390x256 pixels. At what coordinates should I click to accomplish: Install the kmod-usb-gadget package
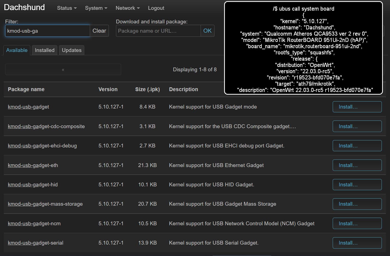(x=357, y=107)
